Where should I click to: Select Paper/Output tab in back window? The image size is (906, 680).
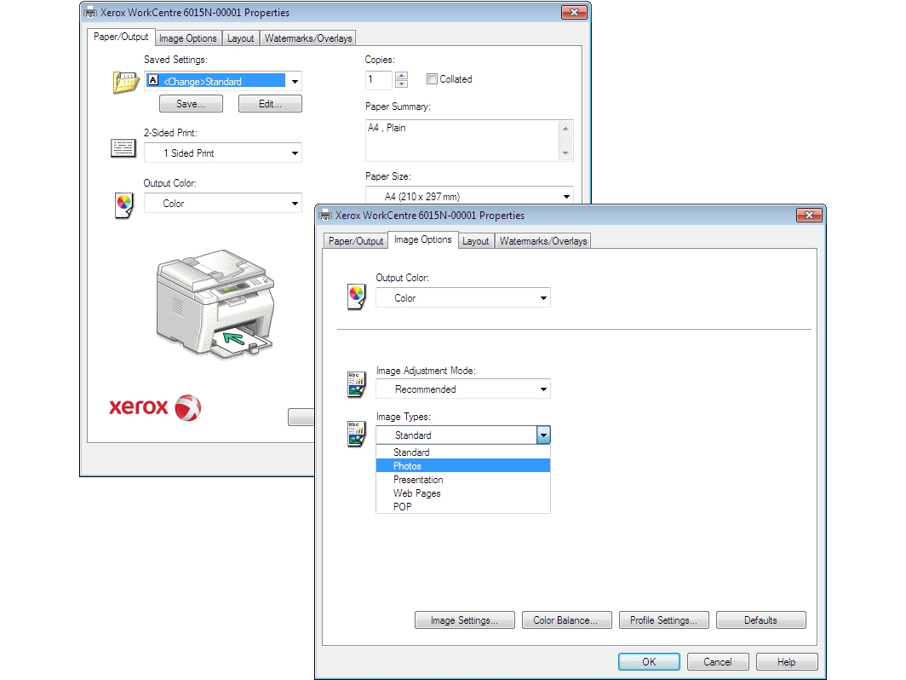121,37
